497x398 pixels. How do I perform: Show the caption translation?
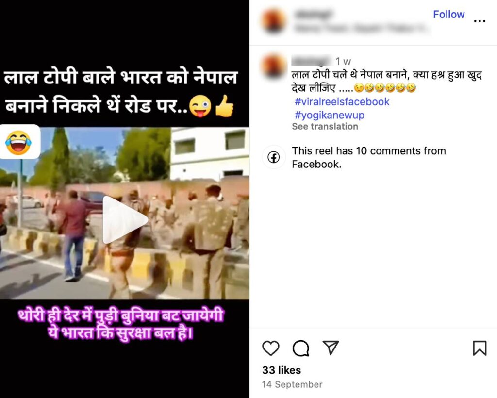point(325,126)
